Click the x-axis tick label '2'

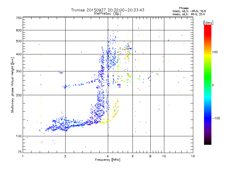click(65, 156)
